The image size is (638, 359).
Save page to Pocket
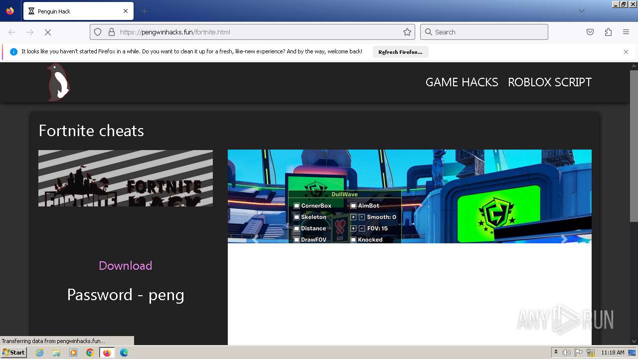click(590, 32)
